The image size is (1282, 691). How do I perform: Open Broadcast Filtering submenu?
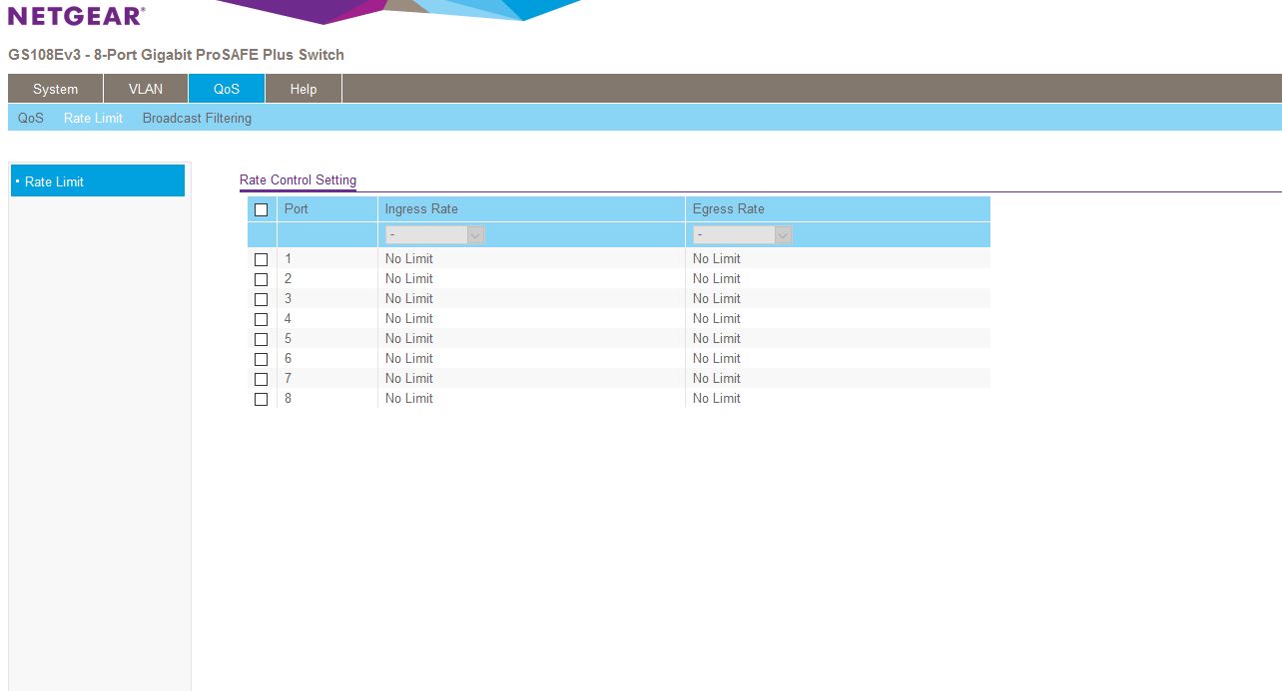point(197,118)
